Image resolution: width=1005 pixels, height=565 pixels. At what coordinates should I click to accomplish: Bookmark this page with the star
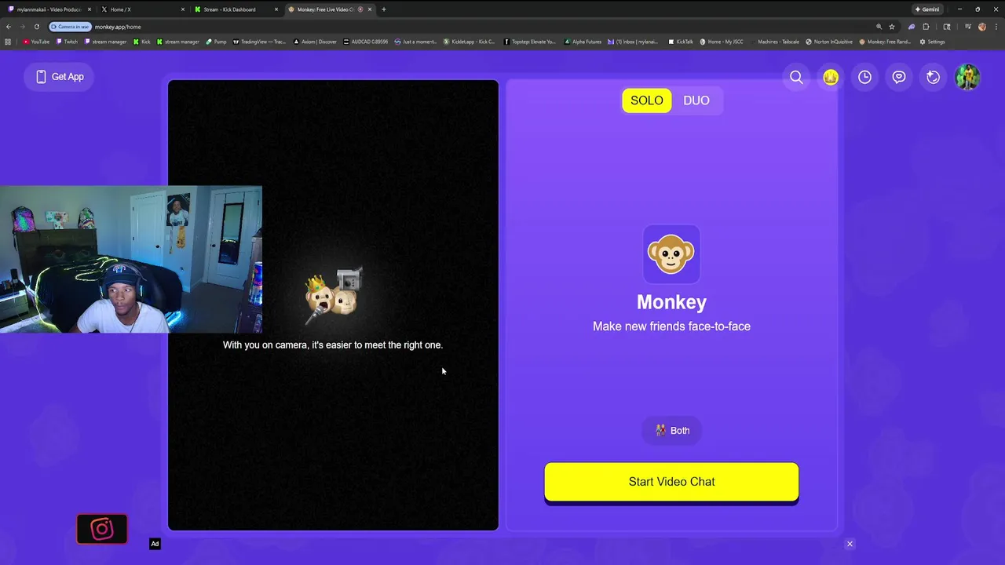(892, 27)
